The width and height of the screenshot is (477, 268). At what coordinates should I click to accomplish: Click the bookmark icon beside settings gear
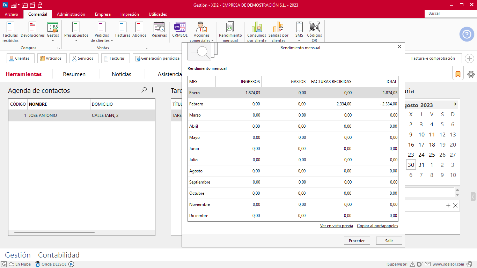click(x=458, y=74)
